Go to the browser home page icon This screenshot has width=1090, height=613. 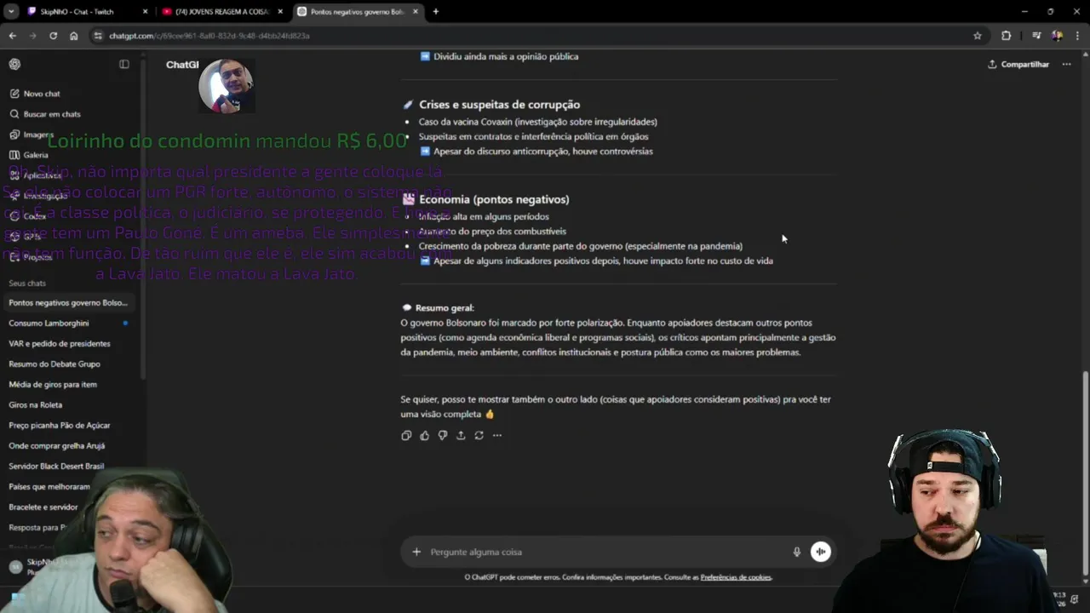(74, 36)
